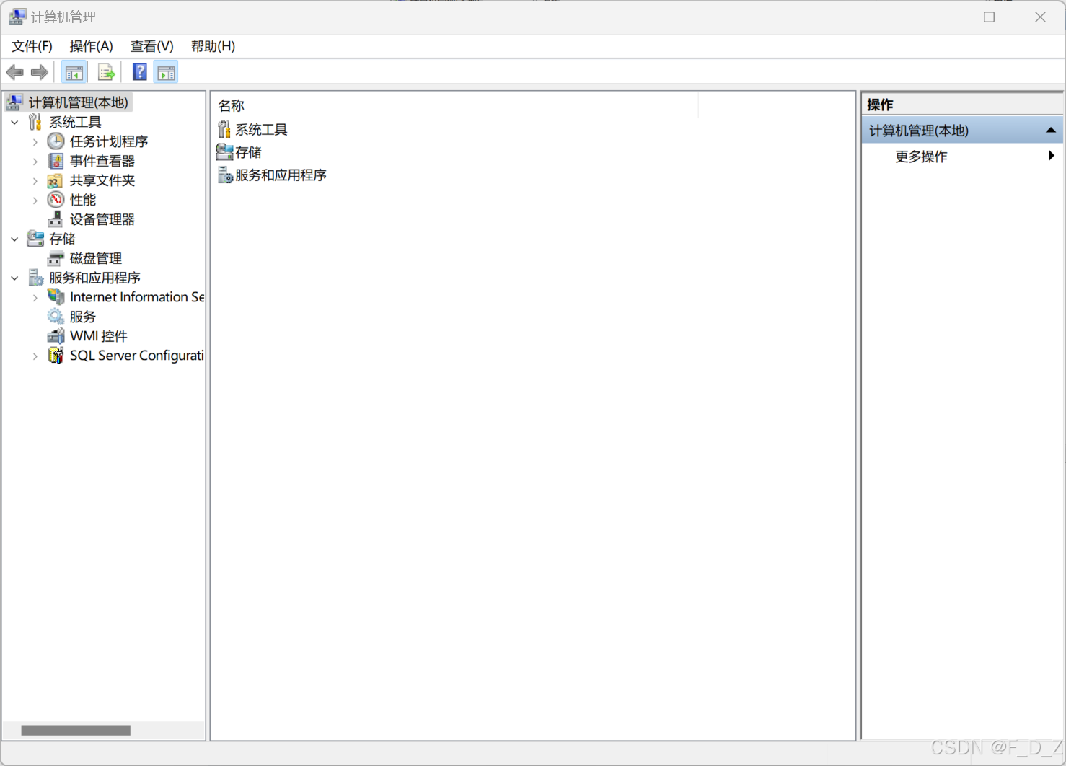Click the 名称 column header
Viewport: 1066px width, 766px height.
[232, 106]
